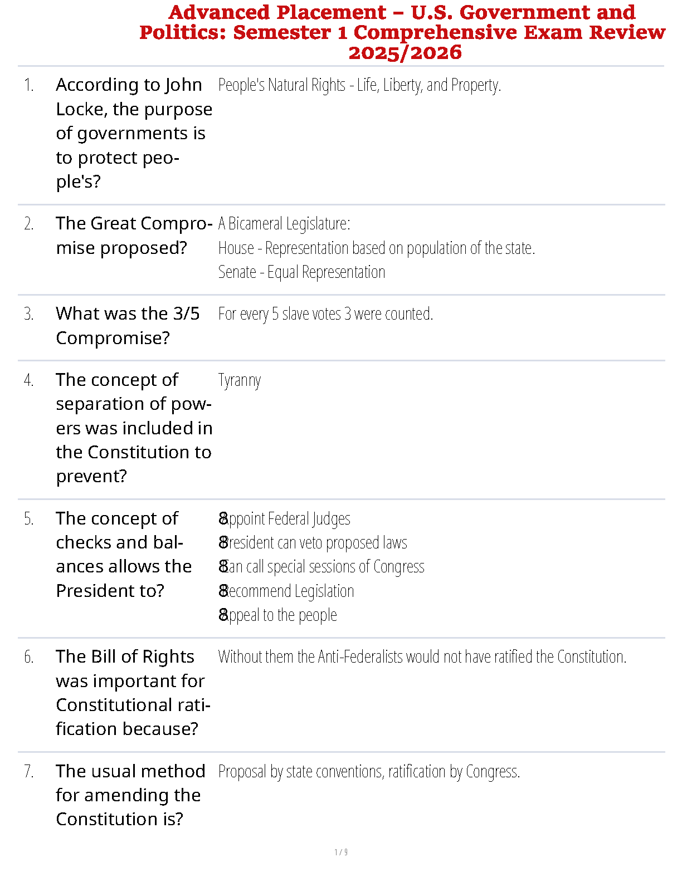
Task: Click the Bill of Rights question
Action: [133, 693]
